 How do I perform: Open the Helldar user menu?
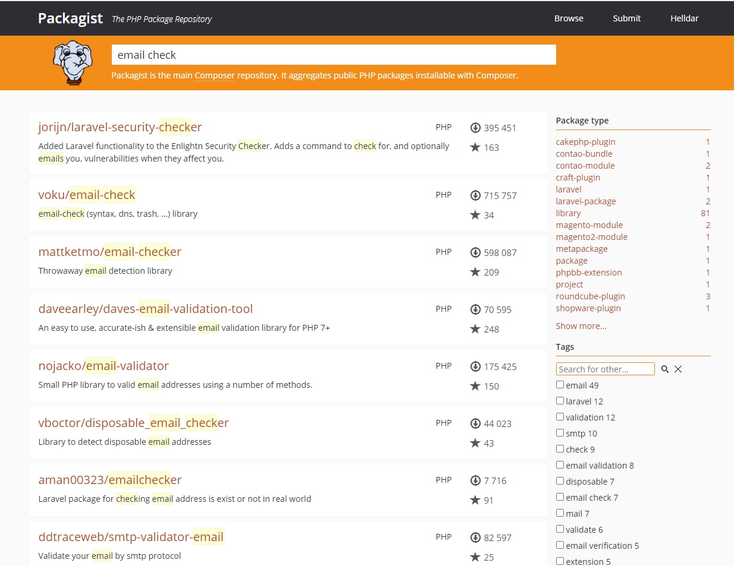[x=685, y=18]
